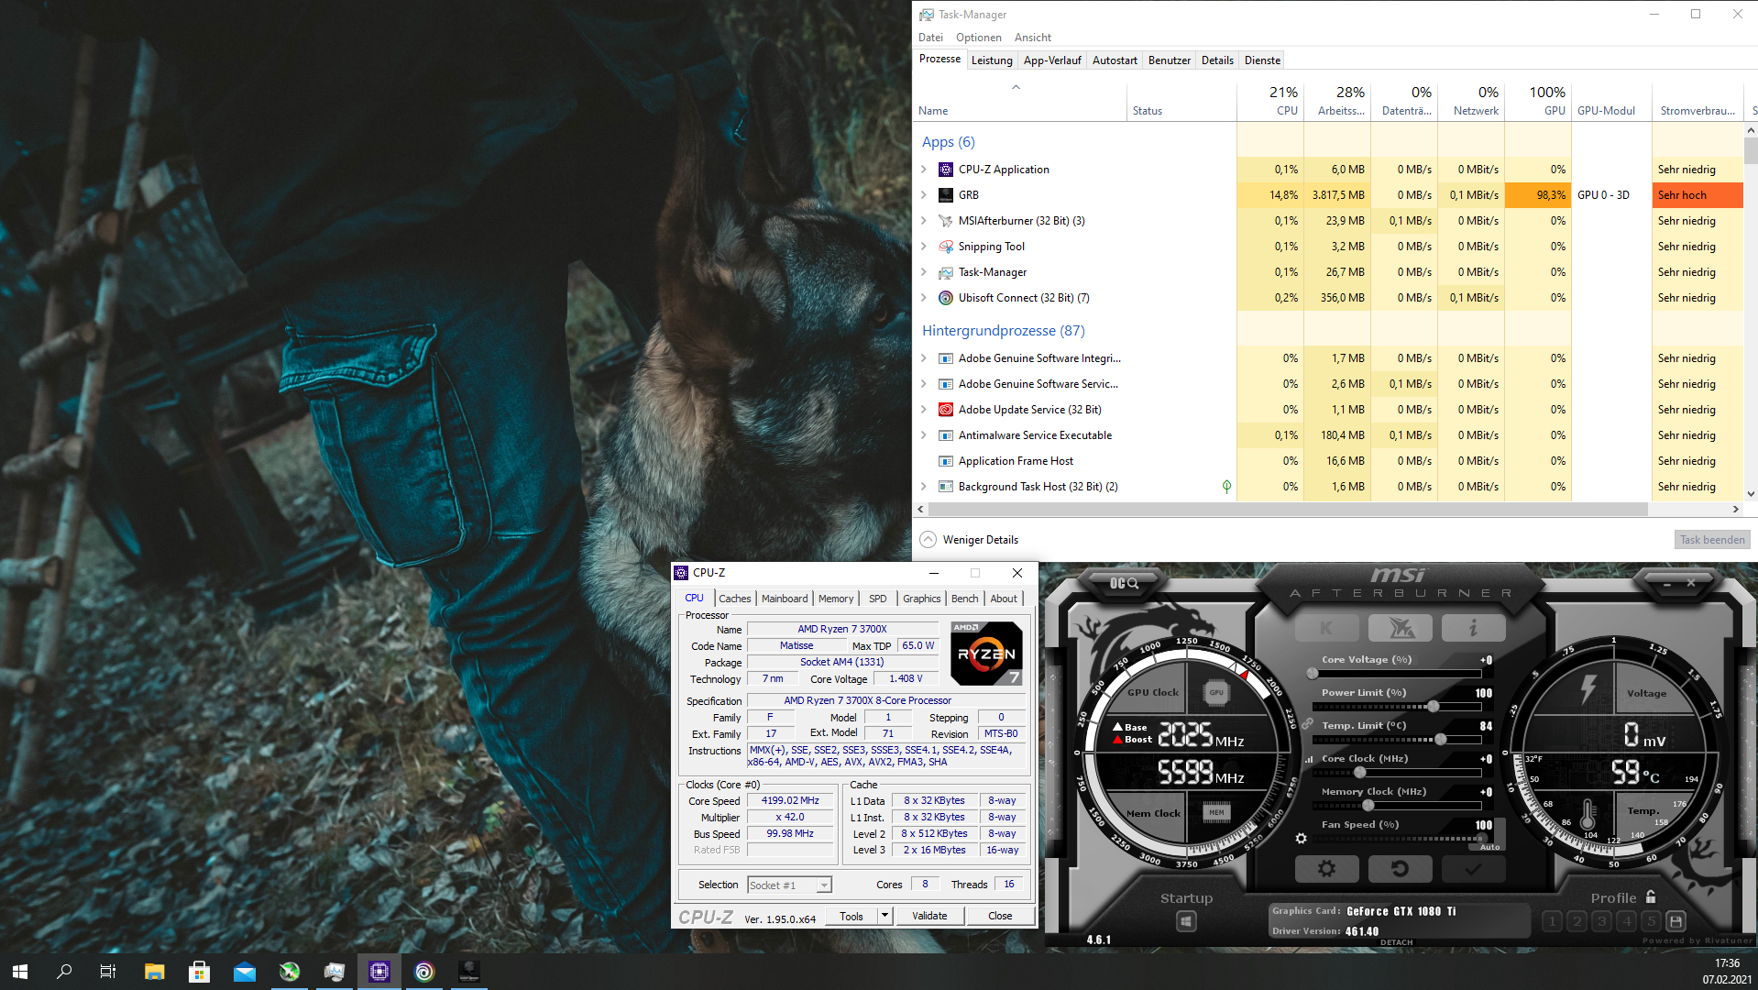Sort processes by the GPU column header
This screenshot has height=990, width=1758.
1538,101
